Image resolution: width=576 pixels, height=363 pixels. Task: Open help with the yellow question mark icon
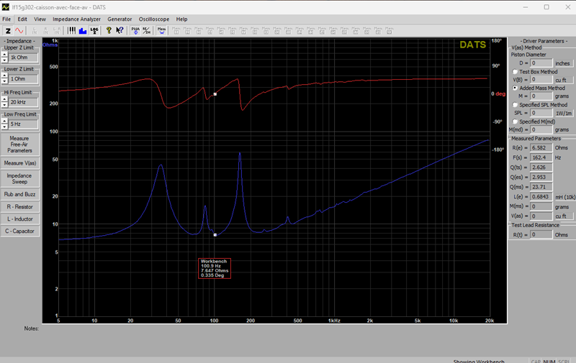(x=109, y=31)
